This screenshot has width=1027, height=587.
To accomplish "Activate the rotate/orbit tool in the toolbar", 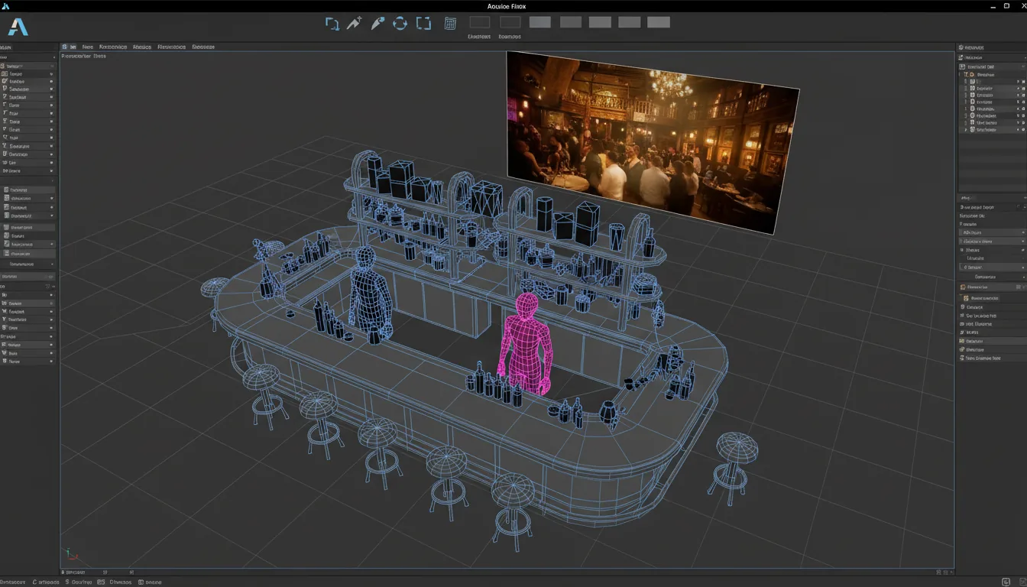I will (x=400, y=23).
